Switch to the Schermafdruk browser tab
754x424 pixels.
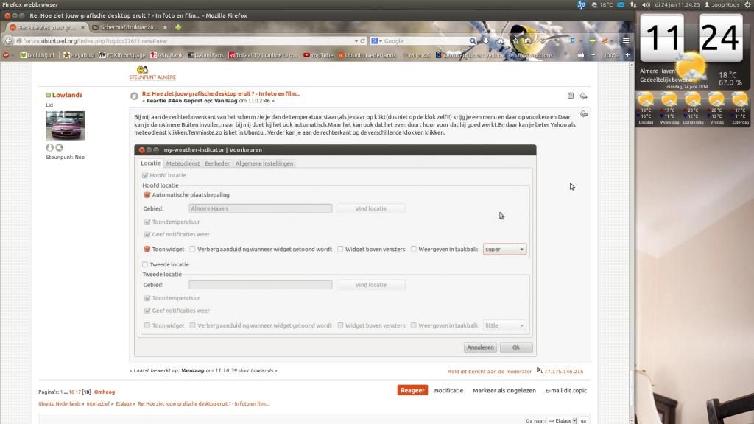[x=125, y=27]
